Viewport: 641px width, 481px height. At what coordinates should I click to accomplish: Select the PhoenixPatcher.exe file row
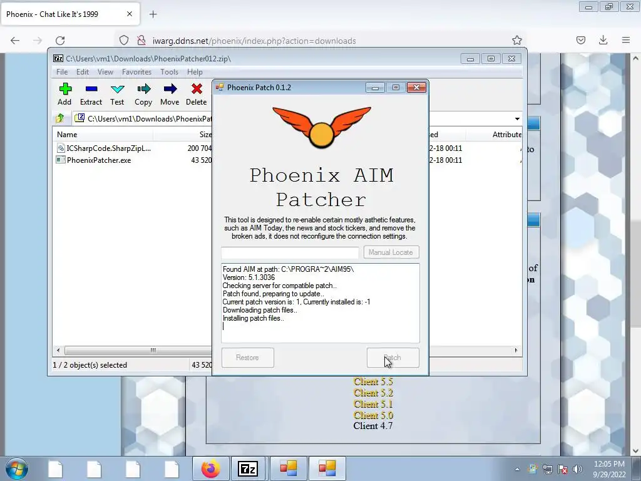(x=133, y=160)
